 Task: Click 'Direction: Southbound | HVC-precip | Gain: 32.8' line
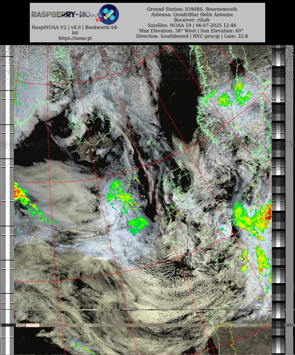(192, 36)
